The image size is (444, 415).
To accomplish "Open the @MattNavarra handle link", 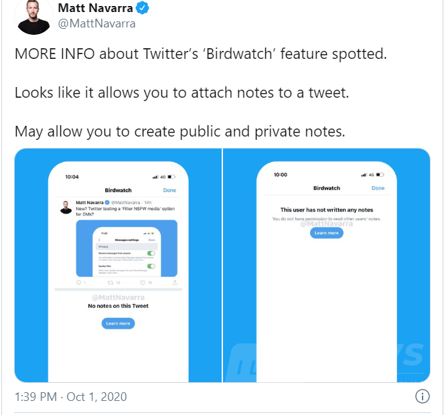I will [x=96, y=24].
